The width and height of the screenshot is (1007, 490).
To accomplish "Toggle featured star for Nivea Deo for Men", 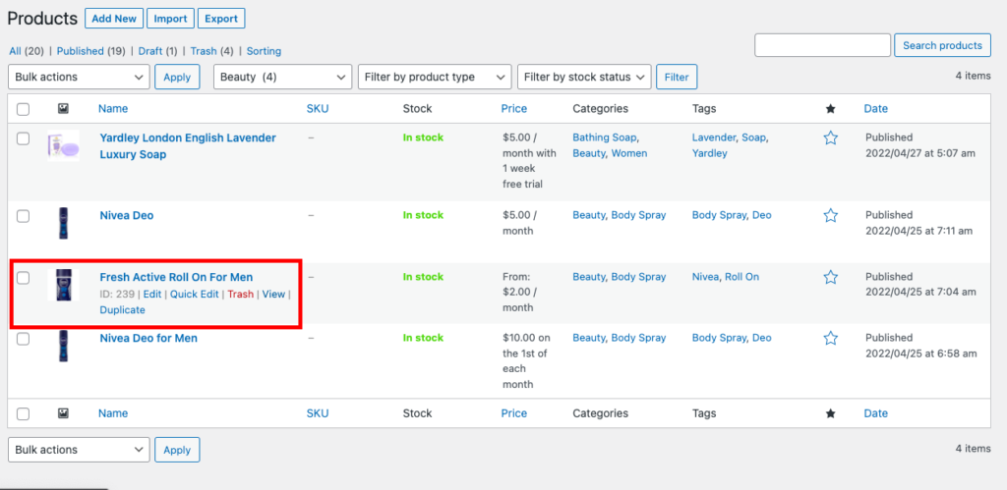I will click(830, 338).
